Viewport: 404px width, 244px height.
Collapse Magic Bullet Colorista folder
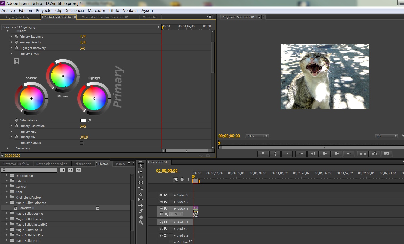[7, 203]
